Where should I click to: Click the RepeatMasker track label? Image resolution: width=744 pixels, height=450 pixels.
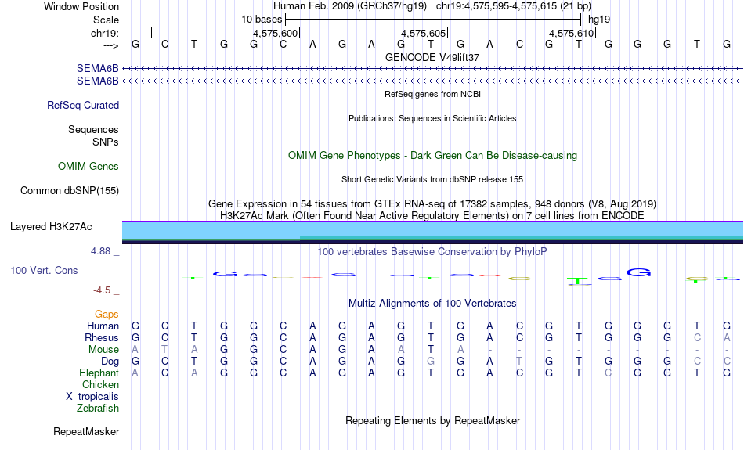(x=86, y=431)
